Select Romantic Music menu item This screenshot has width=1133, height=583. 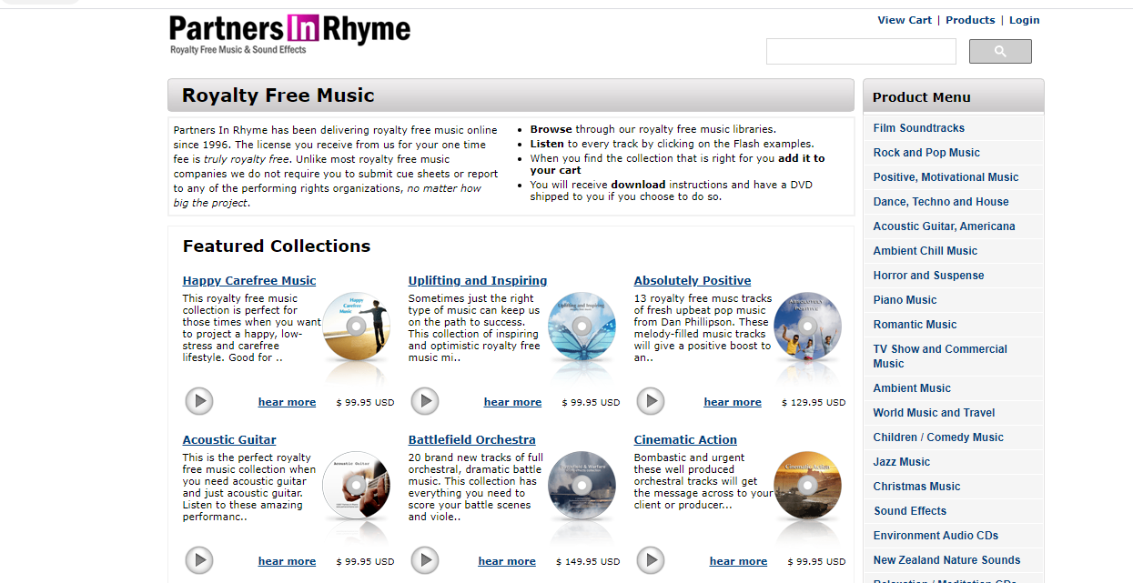pos(953,325)
